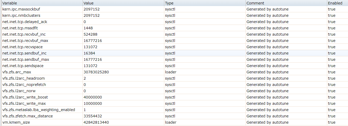
Task: Select the highlighted net.inet.tcp.sendbuf_inc row
Action: (x=24, y=53)
